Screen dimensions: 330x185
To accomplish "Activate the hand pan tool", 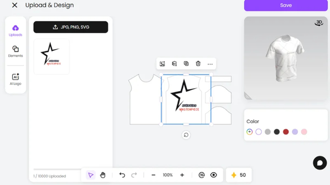I will tap(103, 175).
